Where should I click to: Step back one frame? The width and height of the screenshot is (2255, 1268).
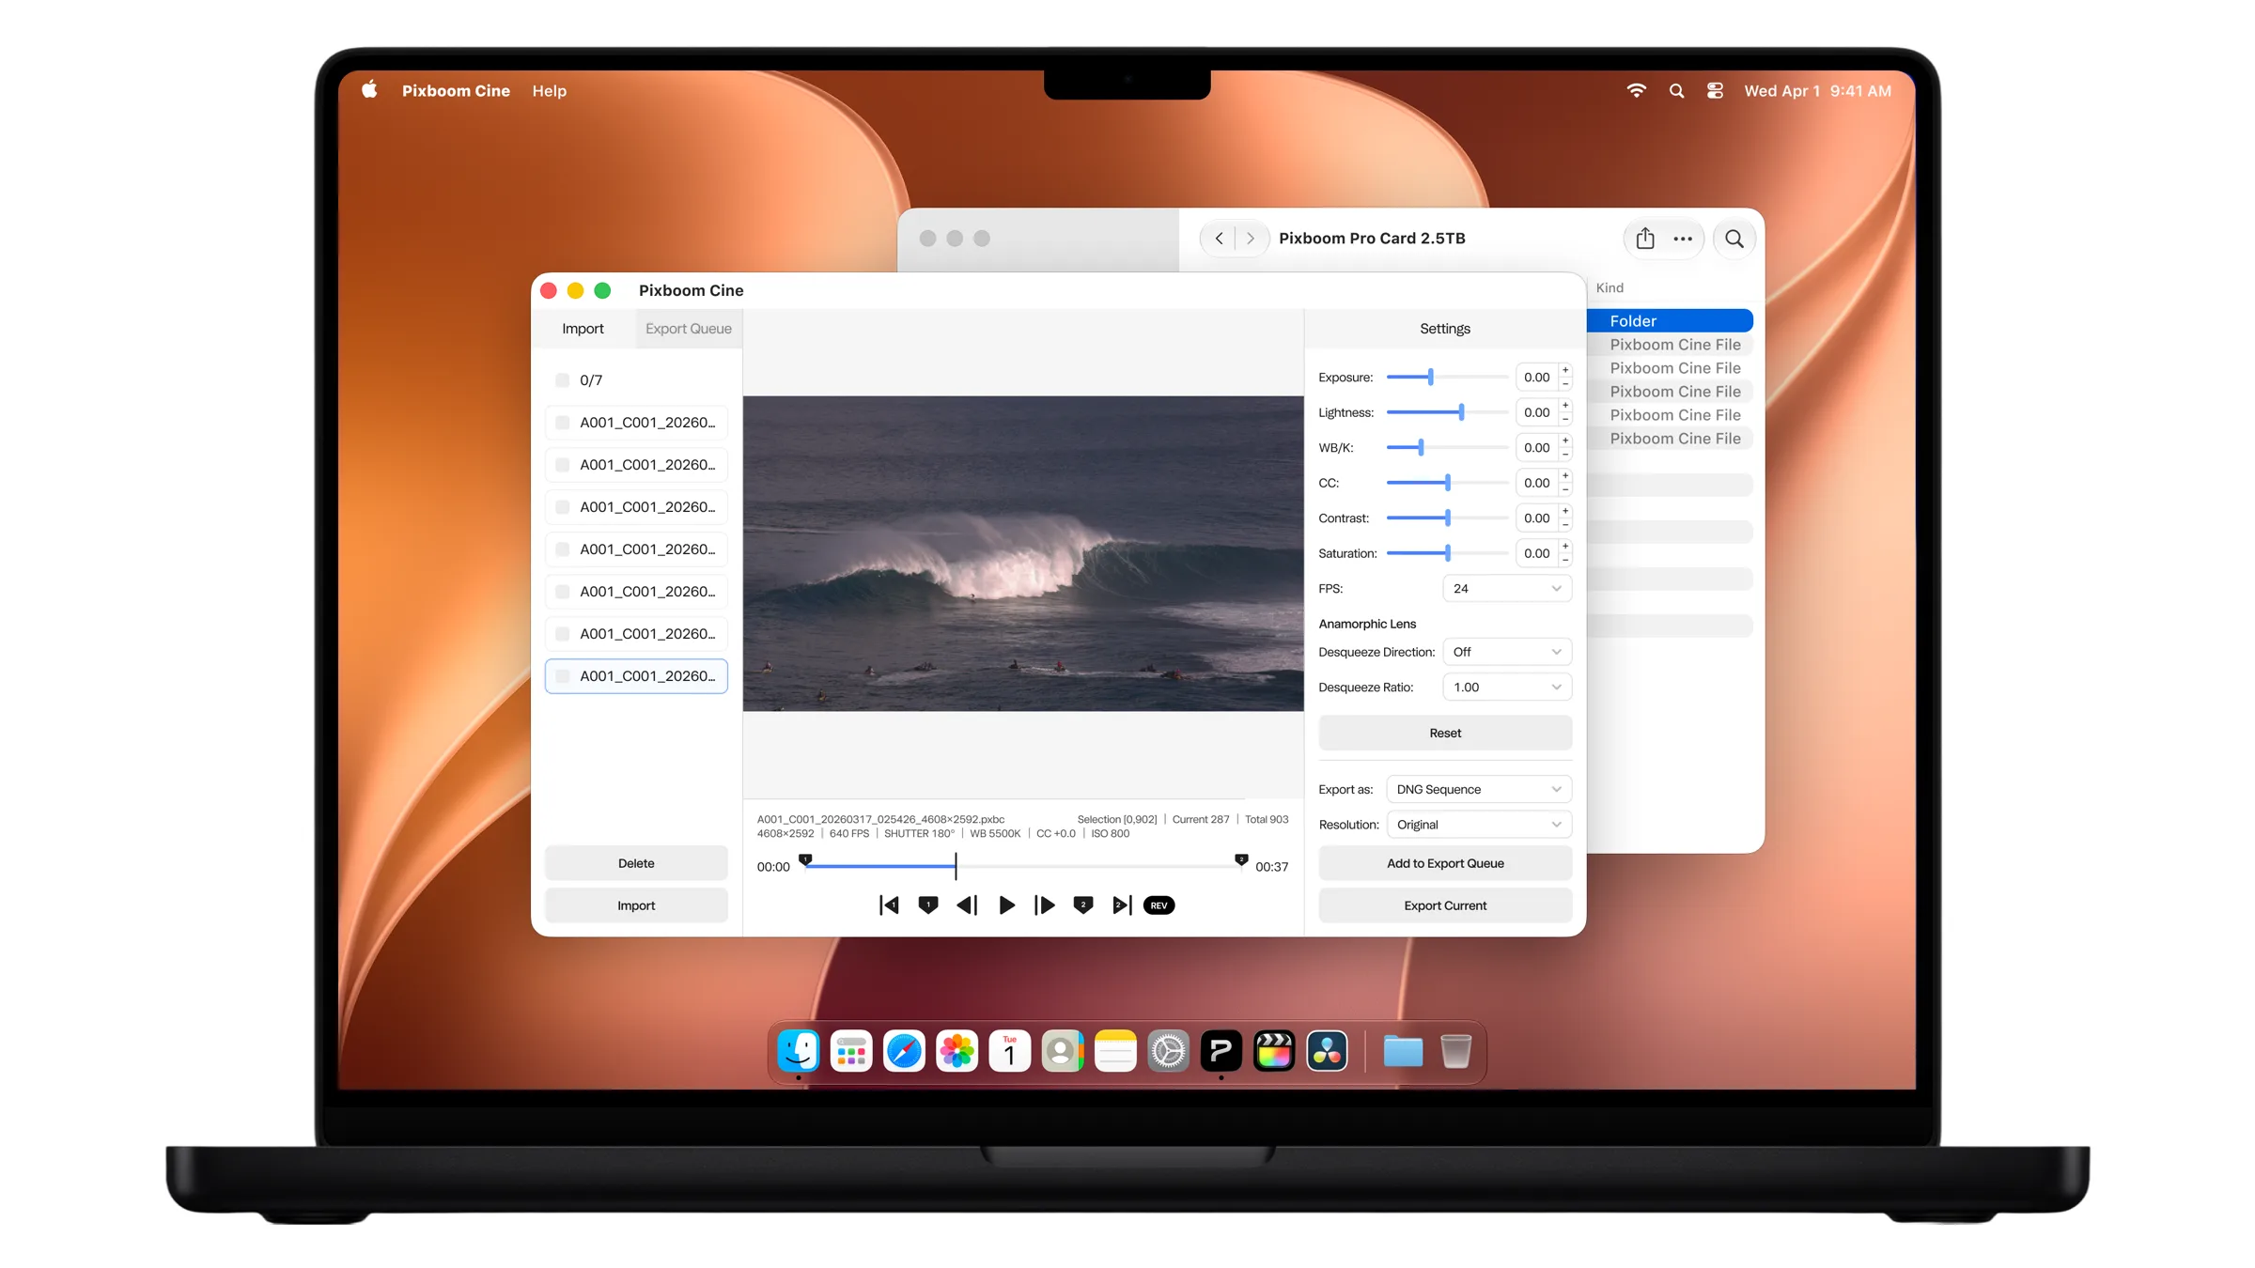click(967, 905)
